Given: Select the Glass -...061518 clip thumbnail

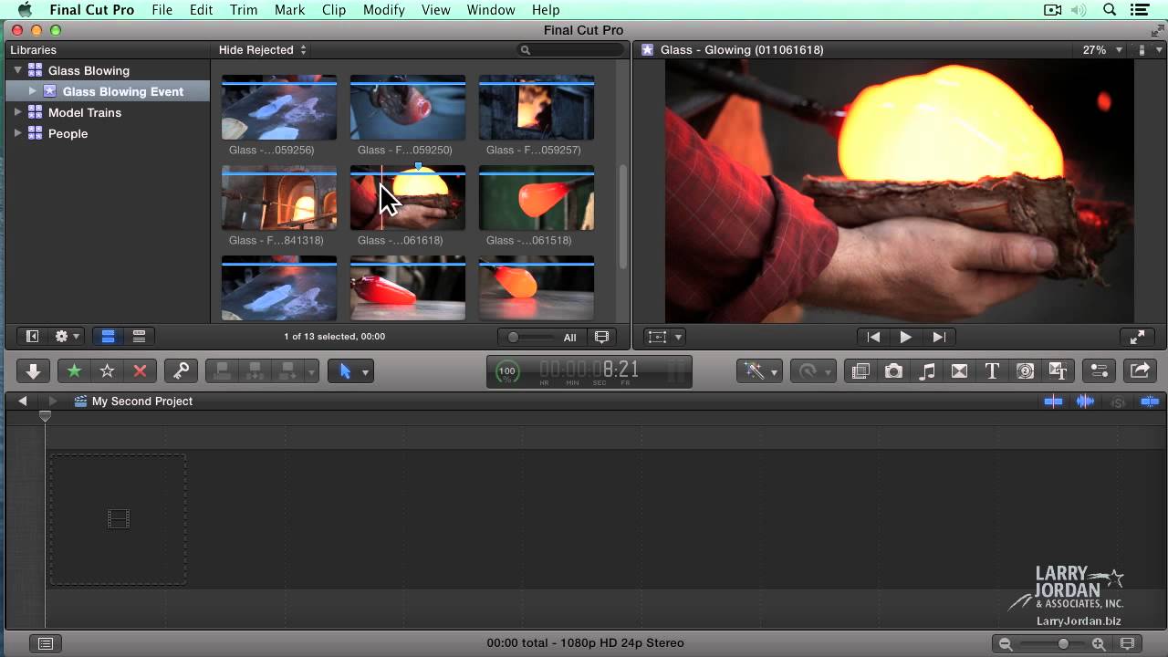Looking at the screenshot, I should click(x=537, y=198).
